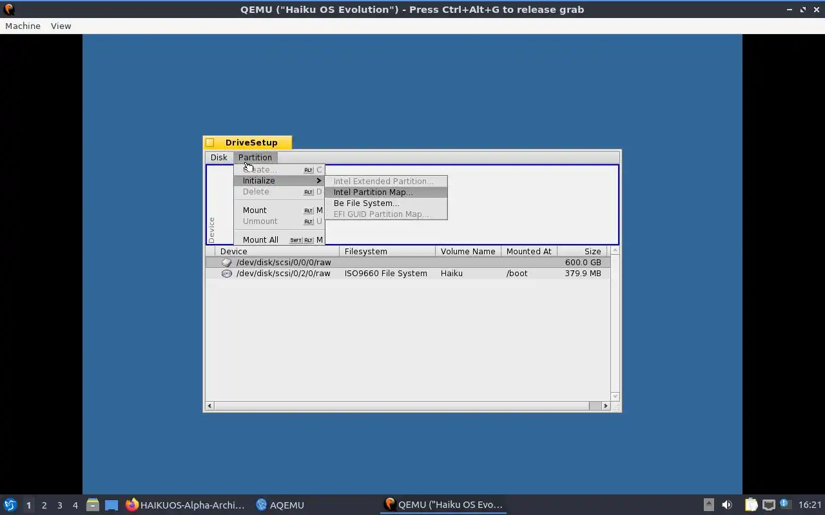Viewport: 825px width, 515px height.
Task: Click the QEMU window icon in title bar
Action: pyautogui.click(x=8, y=10)
